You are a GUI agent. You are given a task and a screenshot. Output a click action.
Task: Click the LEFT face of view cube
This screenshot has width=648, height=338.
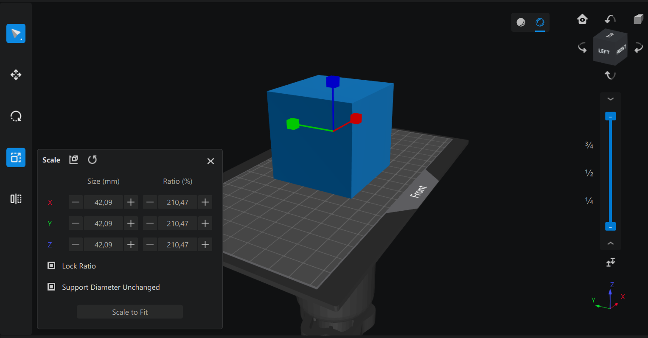click(603, 51)
